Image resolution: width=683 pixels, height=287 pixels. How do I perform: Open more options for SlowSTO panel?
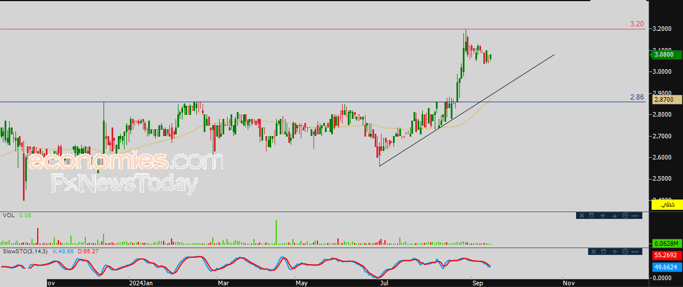click(635, 252)
